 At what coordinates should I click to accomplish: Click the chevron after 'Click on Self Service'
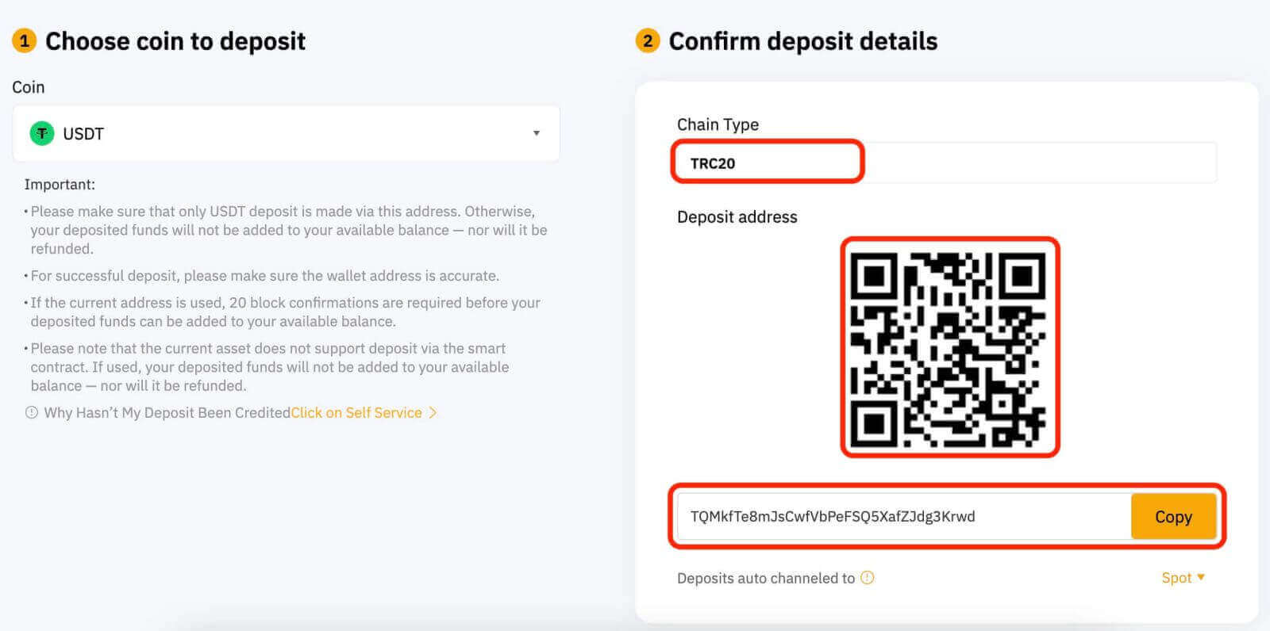click(432, 412)
